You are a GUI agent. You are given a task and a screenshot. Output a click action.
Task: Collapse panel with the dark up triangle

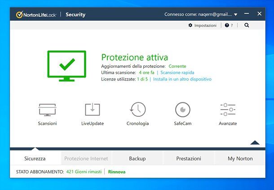point(255,142)
